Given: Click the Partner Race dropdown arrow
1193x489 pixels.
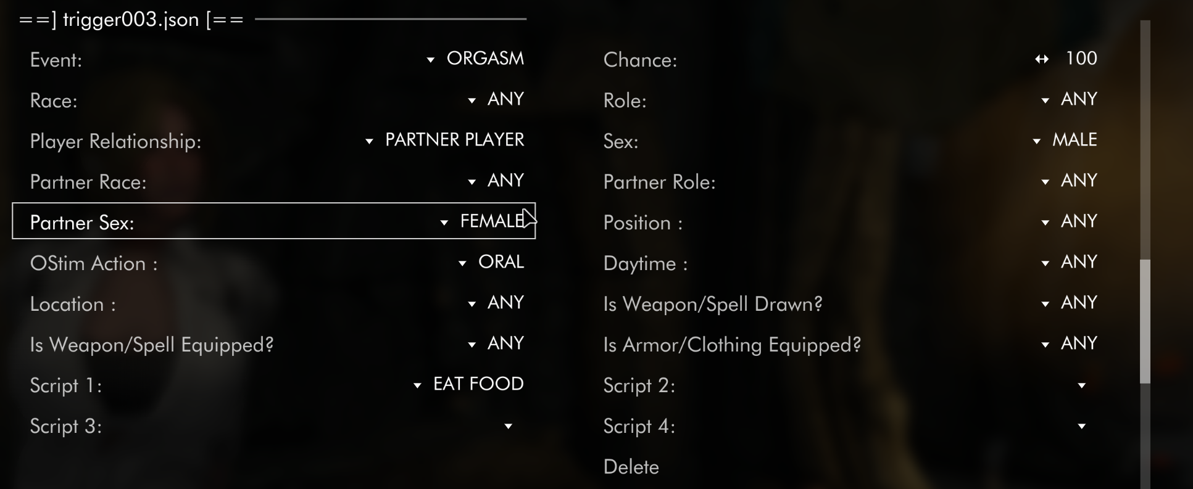Looking at the screenshot, I should click(x=472, y=182).
